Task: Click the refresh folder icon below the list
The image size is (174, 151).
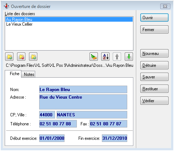Action: pyautogui.click(x=33, y=56)
